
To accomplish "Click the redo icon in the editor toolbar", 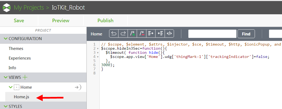I will pyautogui.click(x=123, y=33).
